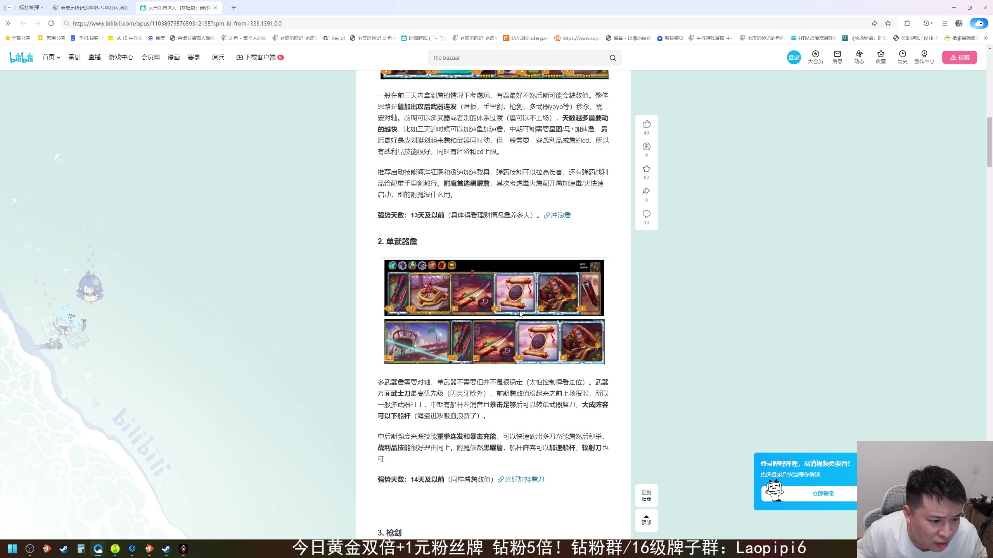This screenshot has width=993, height=558.
Task: Open 从 IE 中导入 bookmarks folder
Action: [x=125, y=38]
